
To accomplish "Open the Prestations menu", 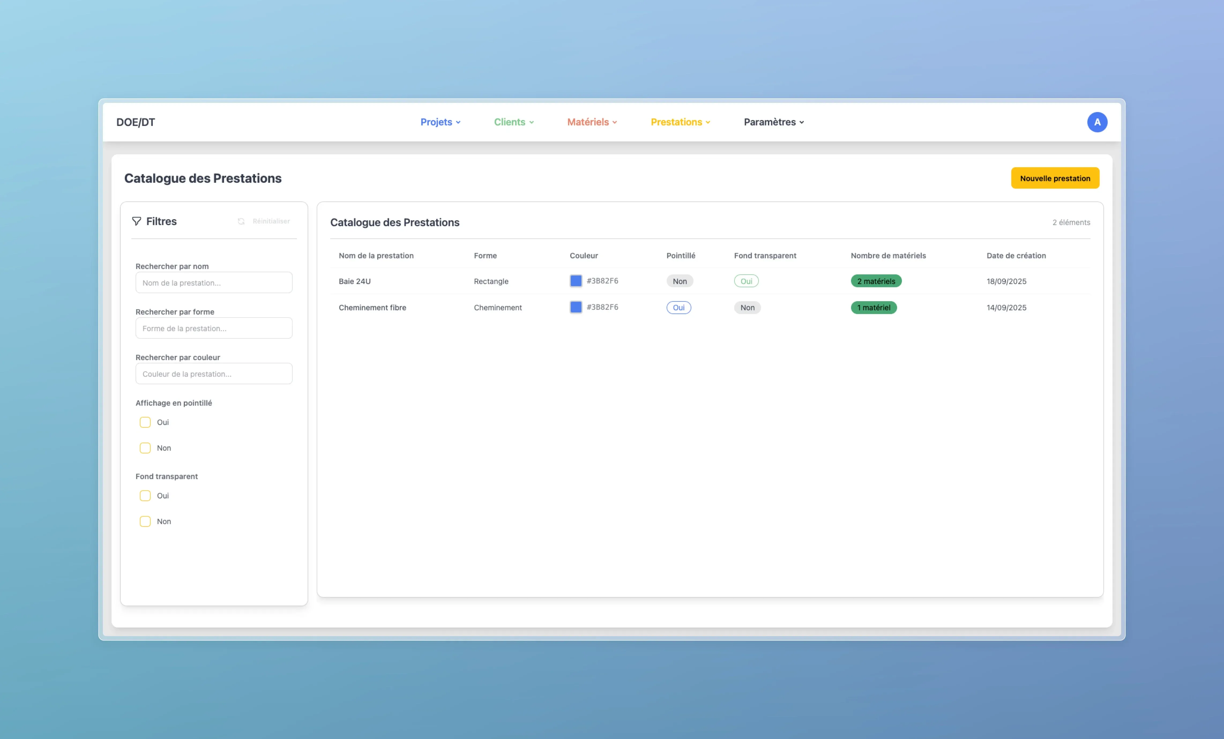I will coord(680,122).
